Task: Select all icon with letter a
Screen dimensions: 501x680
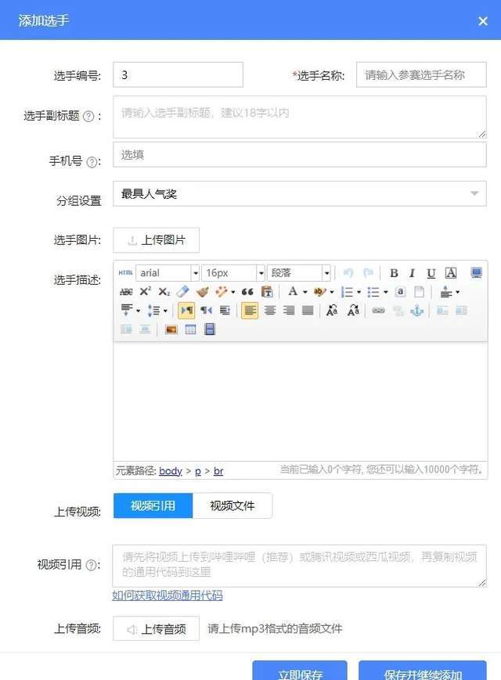Action: pos(400,292)
